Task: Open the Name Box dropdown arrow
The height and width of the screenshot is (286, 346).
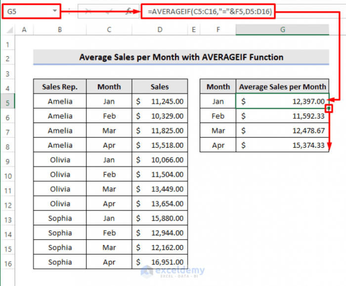Action: [54, 10]
